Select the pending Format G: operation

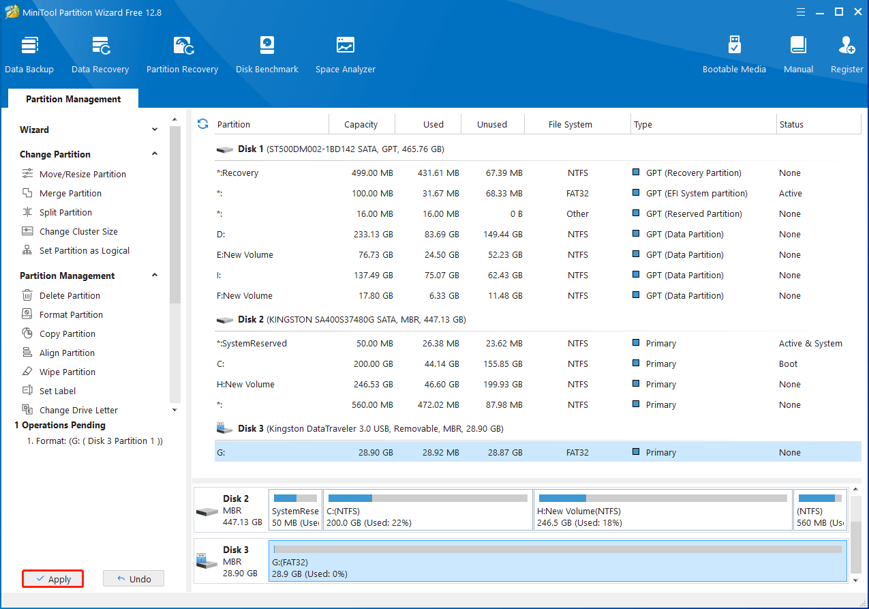(95, 441)
